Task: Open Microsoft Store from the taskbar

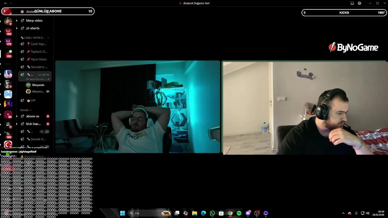Action: (x=221, y=213)
